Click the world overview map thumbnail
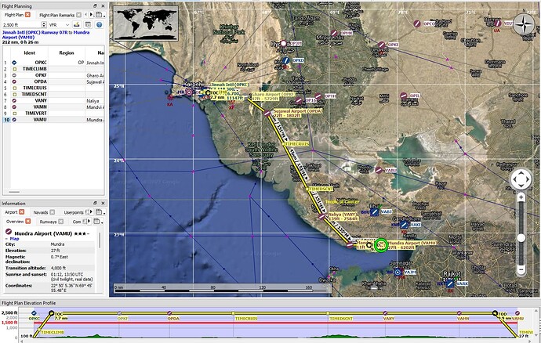Viewport: 541px width, 343px height. (x=146, y=23)
